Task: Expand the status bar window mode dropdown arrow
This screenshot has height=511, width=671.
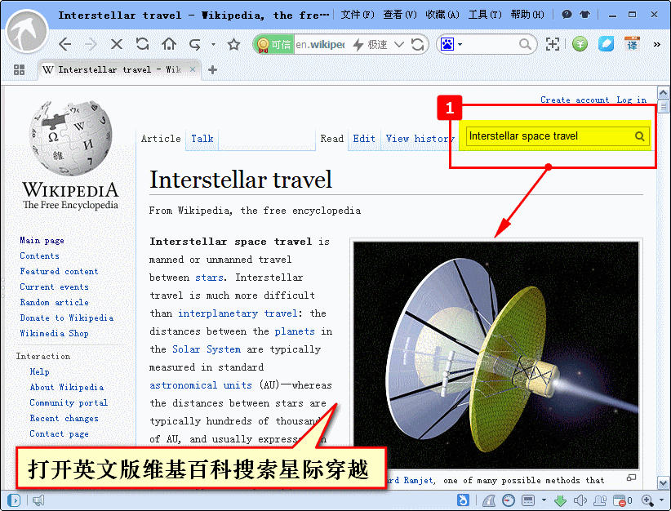Action: (x=544, y=500)
